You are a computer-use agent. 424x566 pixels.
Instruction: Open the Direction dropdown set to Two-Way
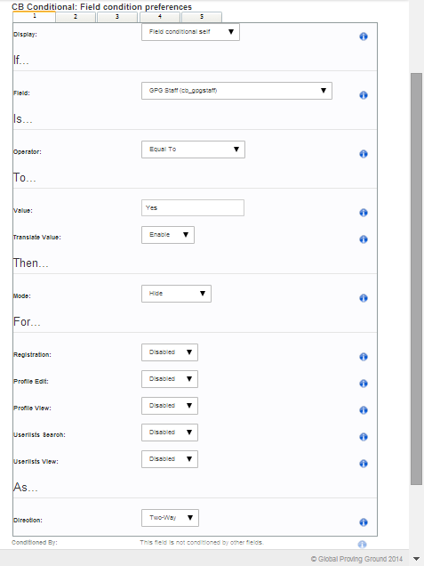tap(170, 518)
